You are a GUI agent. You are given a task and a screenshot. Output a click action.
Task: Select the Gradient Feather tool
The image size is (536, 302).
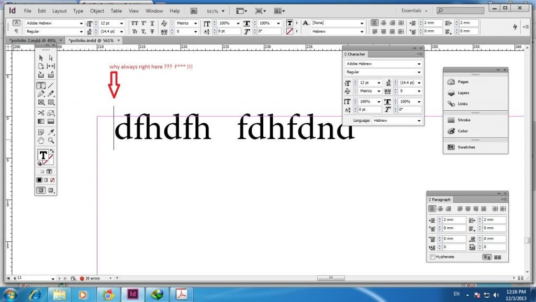pyautogui.click(x=51, y=121)
